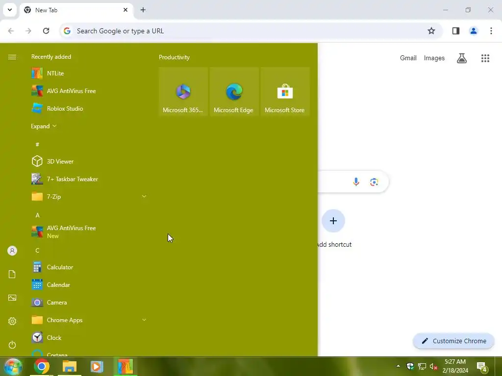Image resolution: width=502 pixels, height=376 pixels.
Task: Open the Images link
Action: coord(434,58)
